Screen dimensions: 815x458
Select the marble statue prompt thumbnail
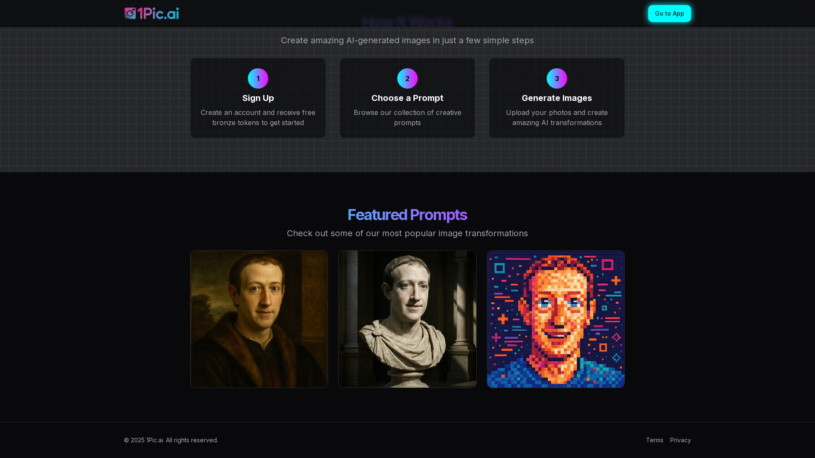click(x=407, y=319)
